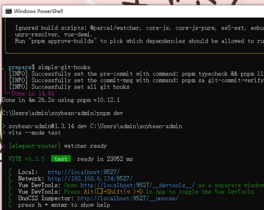Click the bracket marker beside UnoCSS Inspector

(x=11, y=198)
